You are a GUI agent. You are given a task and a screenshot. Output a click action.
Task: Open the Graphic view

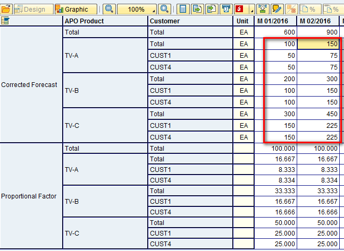pyautogui.click(x=76, y=9)
